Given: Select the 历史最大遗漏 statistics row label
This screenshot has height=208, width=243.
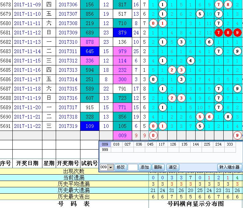Looking at the screenshot, I should 74,190.
